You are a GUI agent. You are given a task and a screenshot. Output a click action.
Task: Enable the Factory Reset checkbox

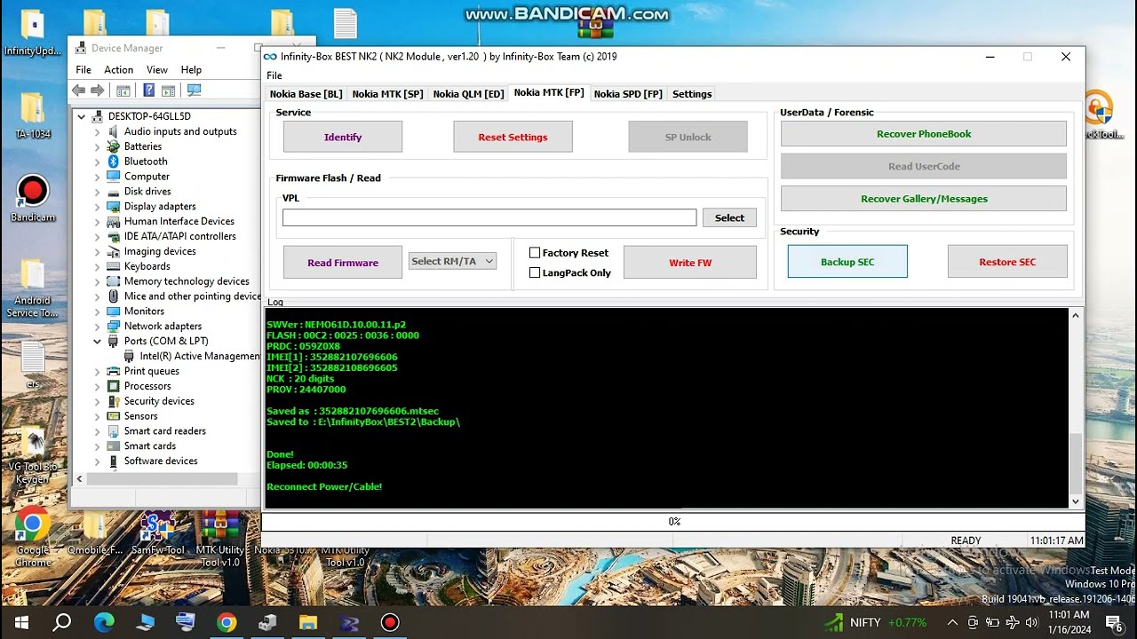(535, 253)
